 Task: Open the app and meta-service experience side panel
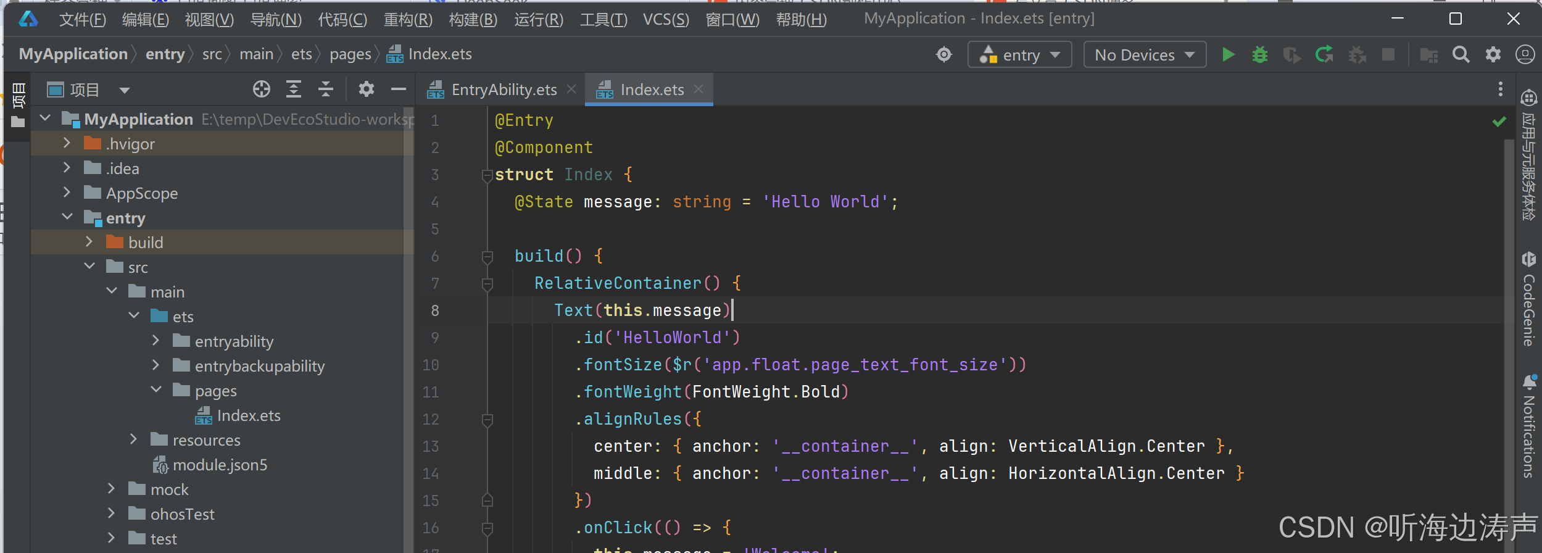(x=1528, y=156)
